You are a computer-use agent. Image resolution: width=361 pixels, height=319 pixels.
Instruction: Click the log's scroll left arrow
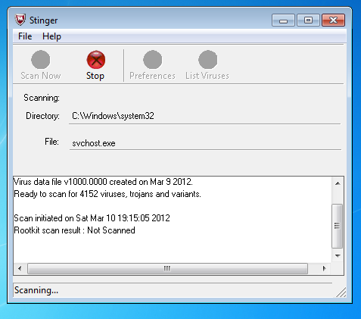[x=20, y=268]
